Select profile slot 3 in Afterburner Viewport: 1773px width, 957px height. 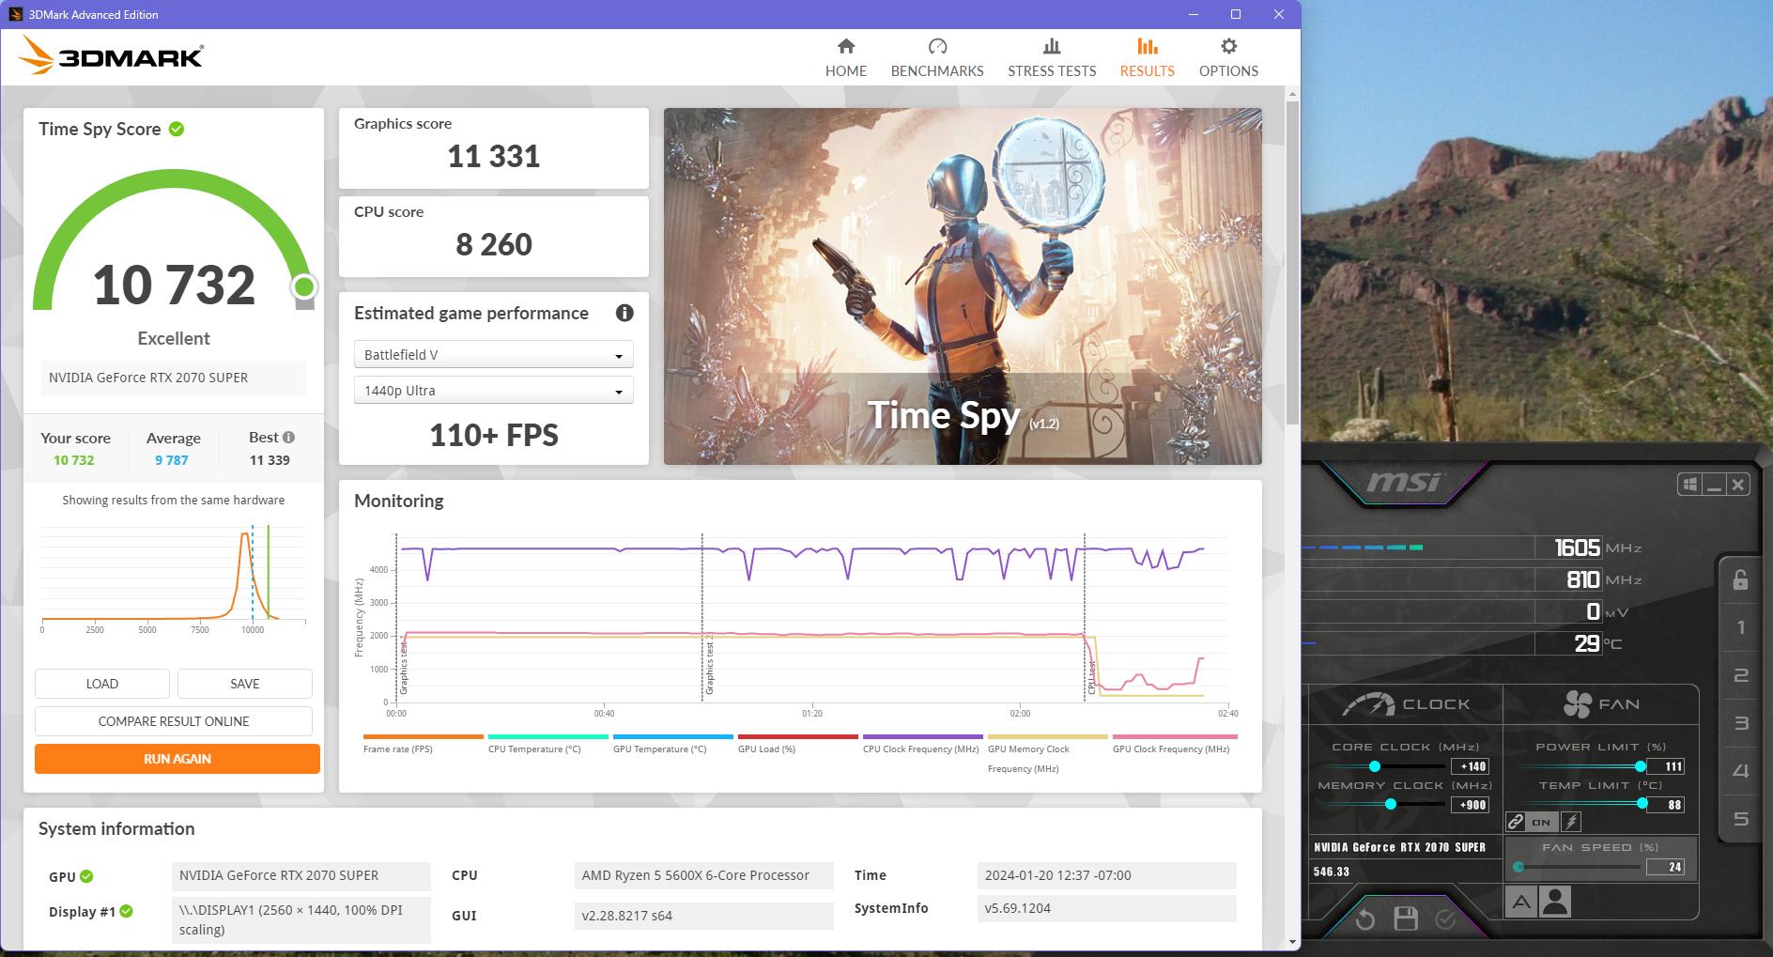tap(1741, 723)
